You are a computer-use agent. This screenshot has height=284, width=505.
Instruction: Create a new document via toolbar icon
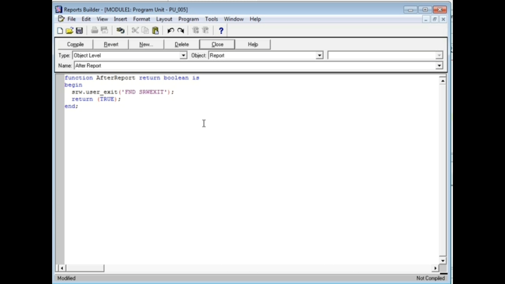point(60,30)
